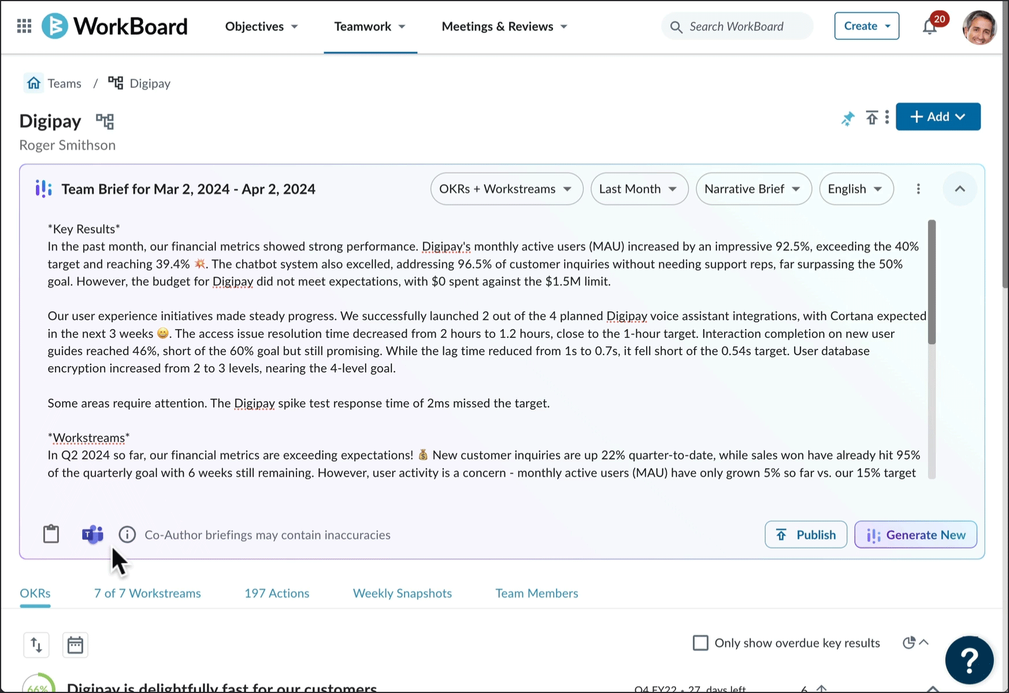1009x693 pixels.
Task: Share brief to Microsoft Teams
Action: click(x=92, y=535)
